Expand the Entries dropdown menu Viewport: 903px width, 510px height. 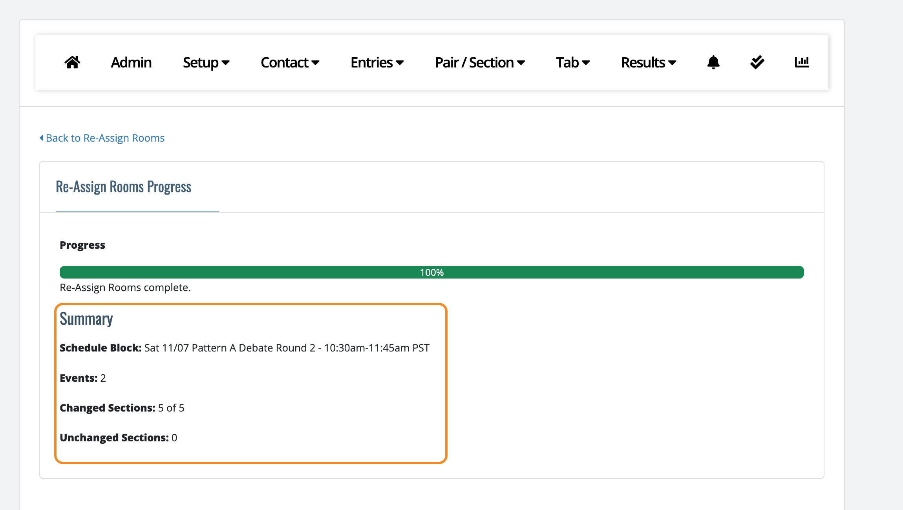tap(377, 63)
